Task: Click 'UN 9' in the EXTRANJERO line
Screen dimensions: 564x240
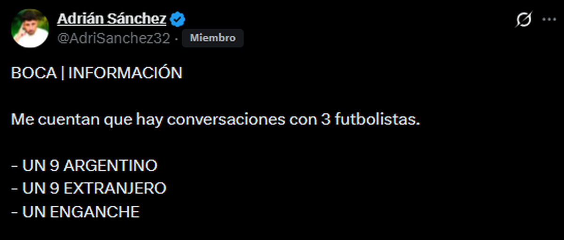Action: pos(40,188)
